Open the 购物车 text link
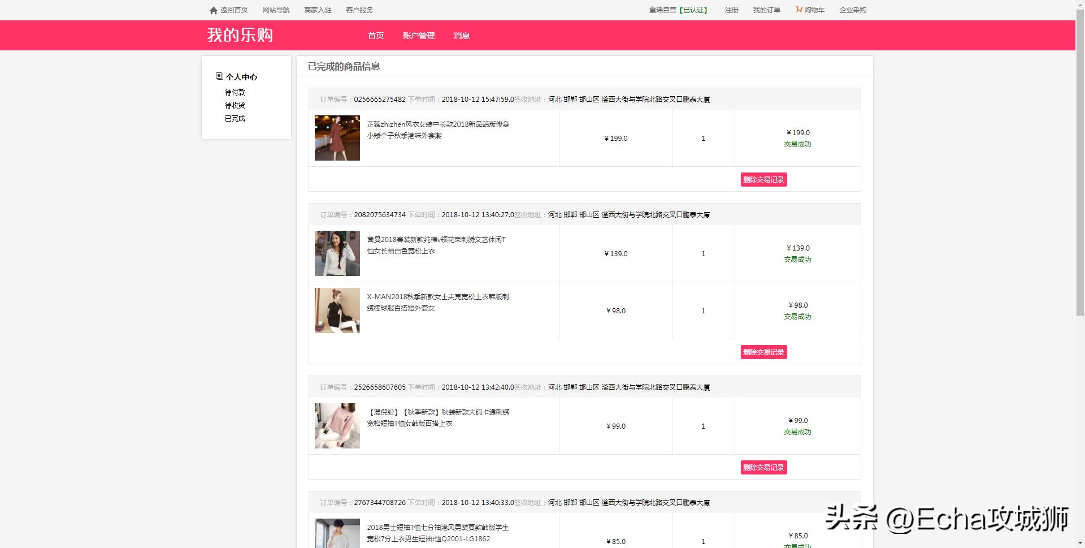1085x548 pixels. (x=814, y=10)
